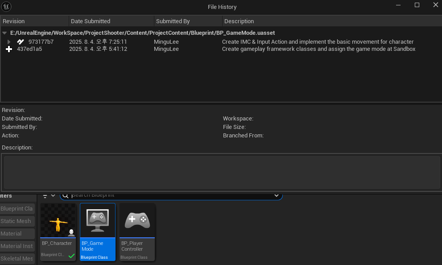Click the date 2025. 8. 4. 오후 7:25:11

pos(98,42)
